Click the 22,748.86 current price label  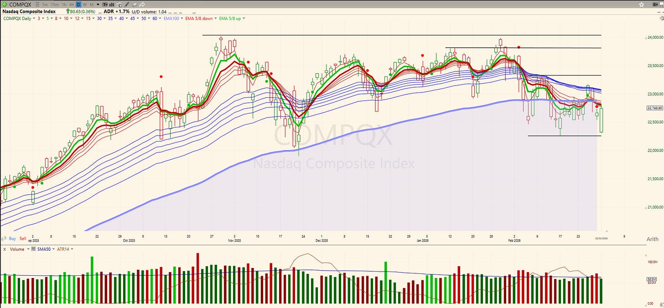click(654, 108)
